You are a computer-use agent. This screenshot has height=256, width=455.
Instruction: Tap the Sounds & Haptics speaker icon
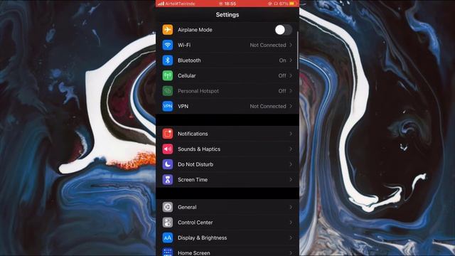(x=168, y=149)
